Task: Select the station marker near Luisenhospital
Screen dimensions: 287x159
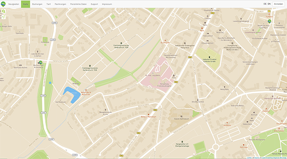Action: point(269,22)
